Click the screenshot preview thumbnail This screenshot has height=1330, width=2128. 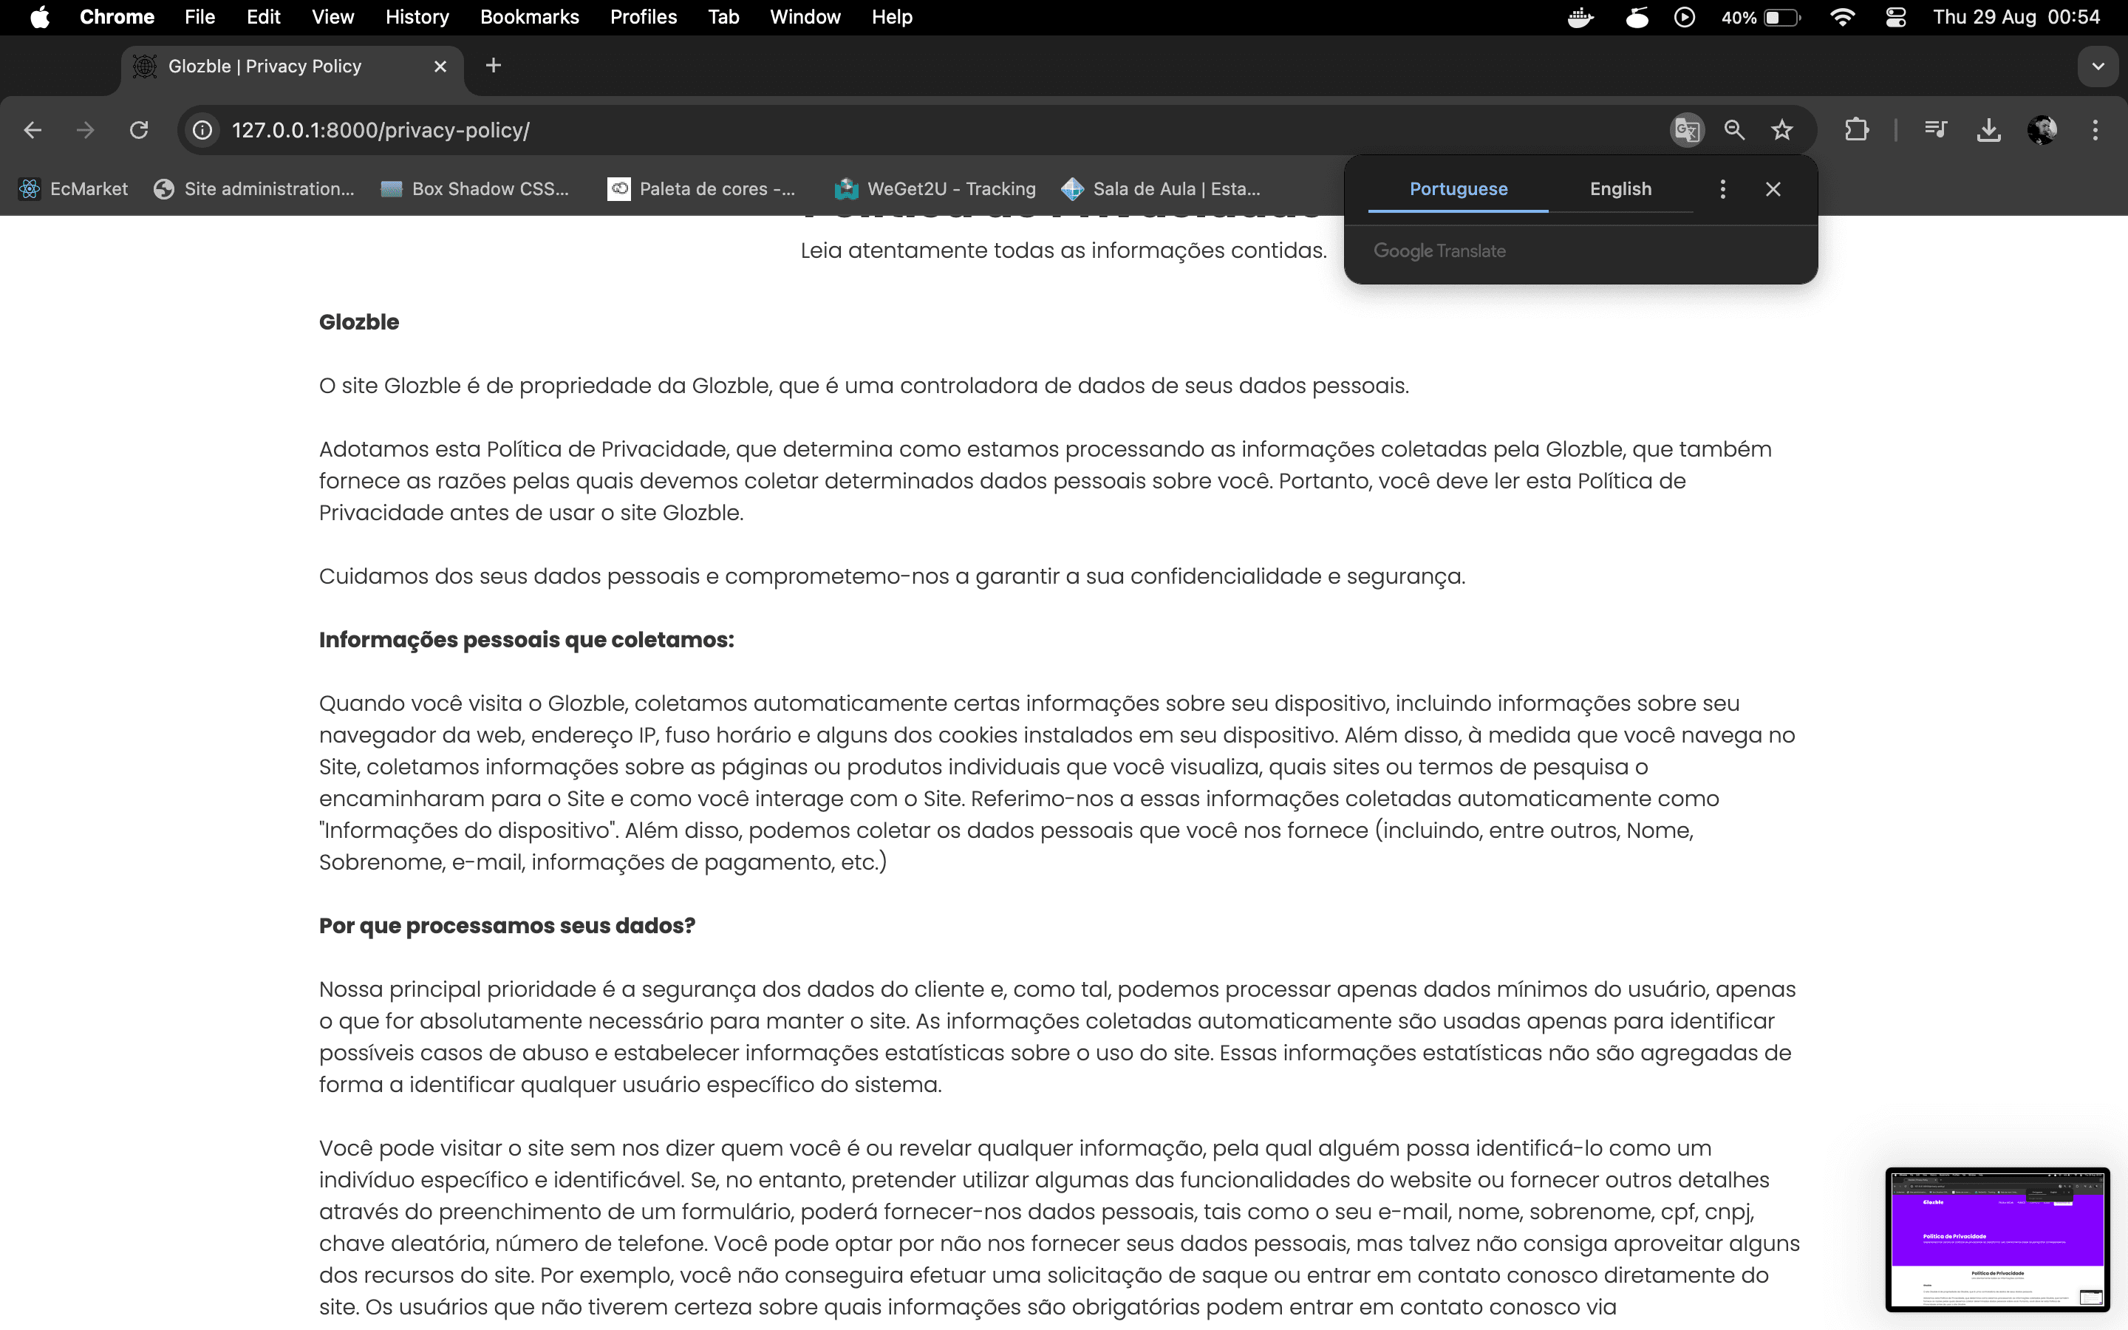[x=1997, y=1241]
